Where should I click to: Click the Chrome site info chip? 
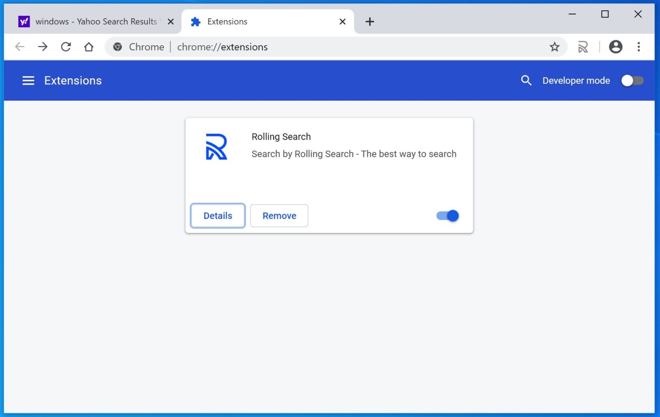138,47
